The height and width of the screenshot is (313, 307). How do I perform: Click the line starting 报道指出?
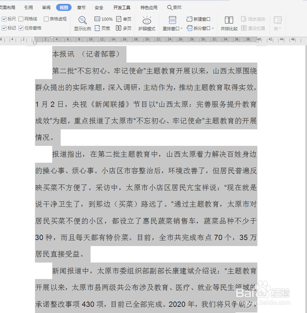pos(154,154)
